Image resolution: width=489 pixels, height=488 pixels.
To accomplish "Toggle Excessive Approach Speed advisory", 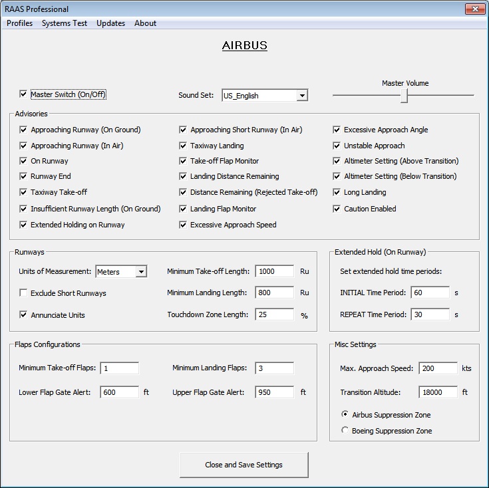I will click(183, 225).
